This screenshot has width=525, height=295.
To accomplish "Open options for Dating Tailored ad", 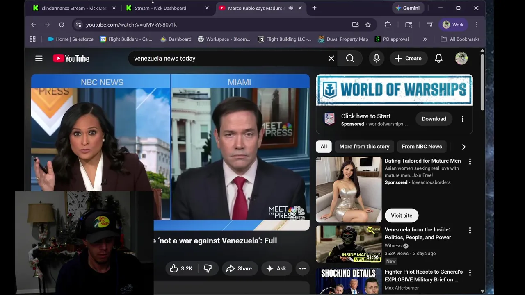I will point(470,161).
